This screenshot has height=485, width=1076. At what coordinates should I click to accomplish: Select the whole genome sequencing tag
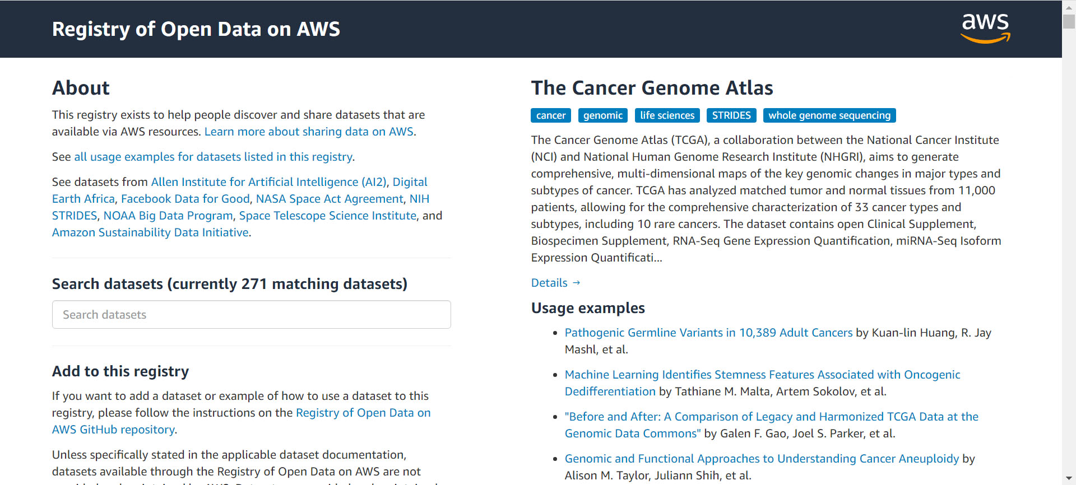pos(829,115)
